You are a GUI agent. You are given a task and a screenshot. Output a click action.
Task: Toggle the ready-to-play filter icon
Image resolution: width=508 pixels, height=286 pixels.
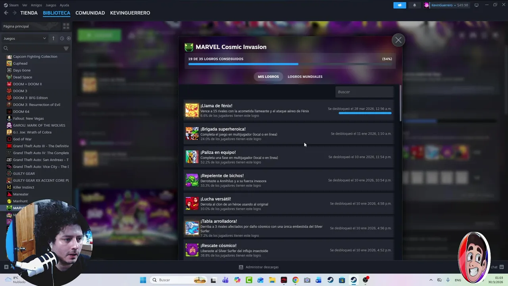coord(69,39)
